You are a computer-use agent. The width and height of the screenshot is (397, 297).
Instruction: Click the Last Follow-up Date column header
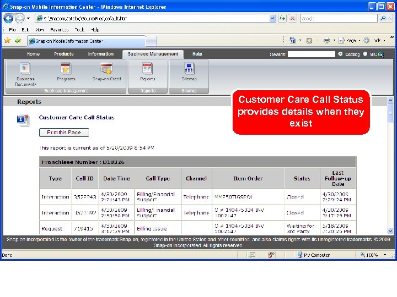click(x=338, y=178)
